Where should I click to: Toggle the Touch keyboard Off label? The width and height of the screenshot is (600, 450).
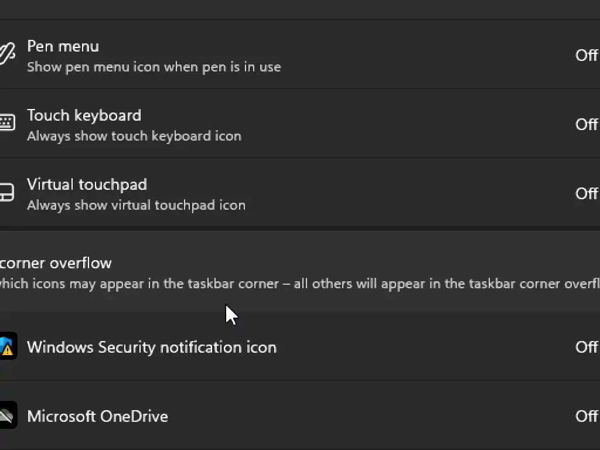point(586,124)
